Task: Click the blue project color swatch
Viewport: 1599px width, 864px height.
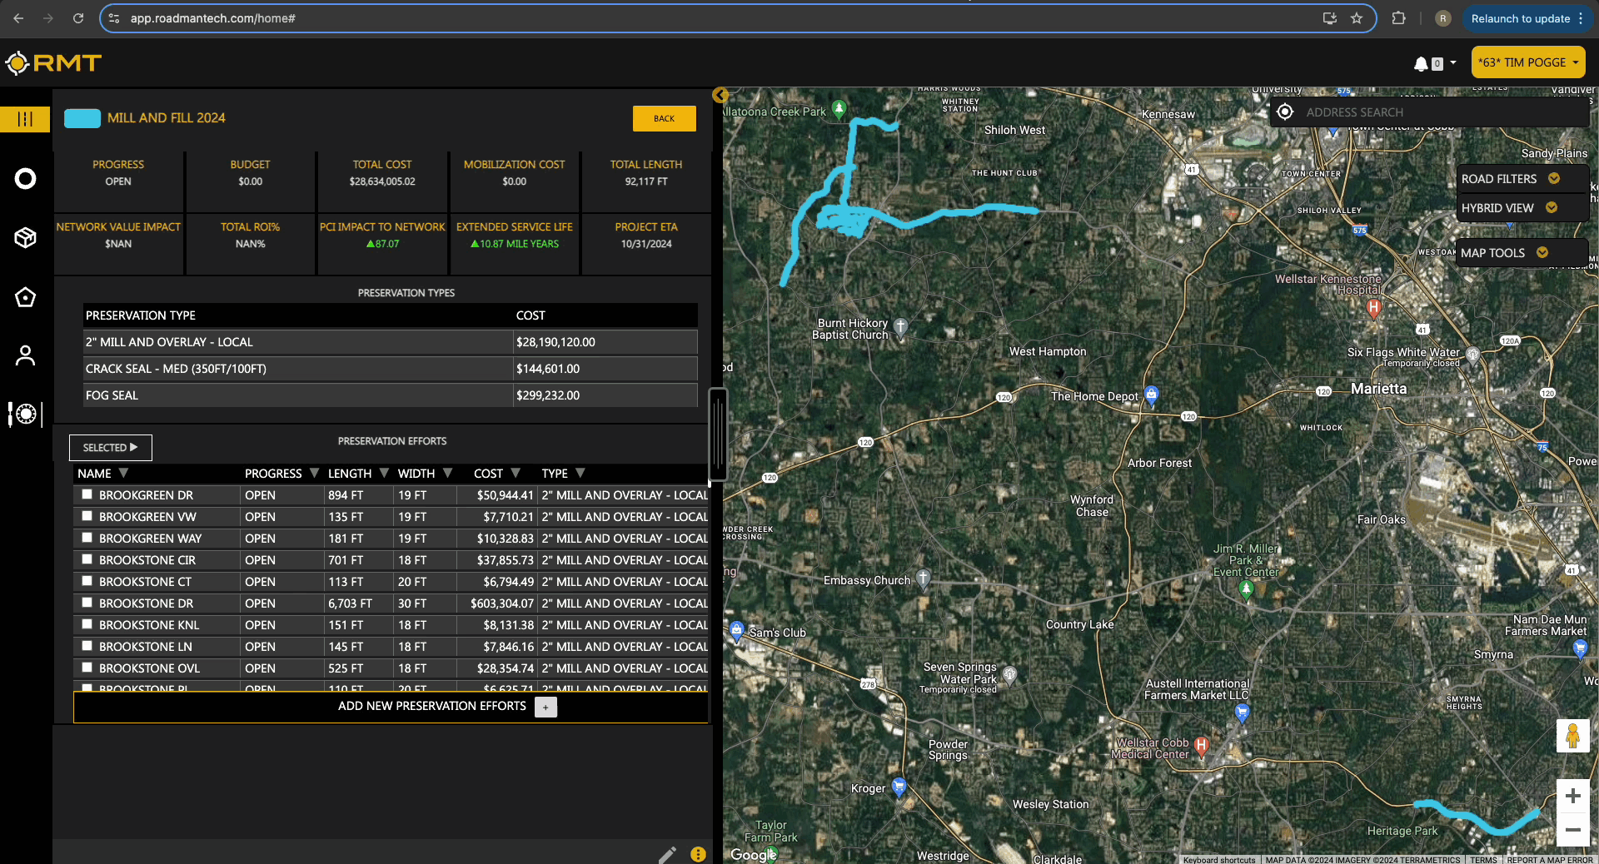Action: [x=82, y=118]
